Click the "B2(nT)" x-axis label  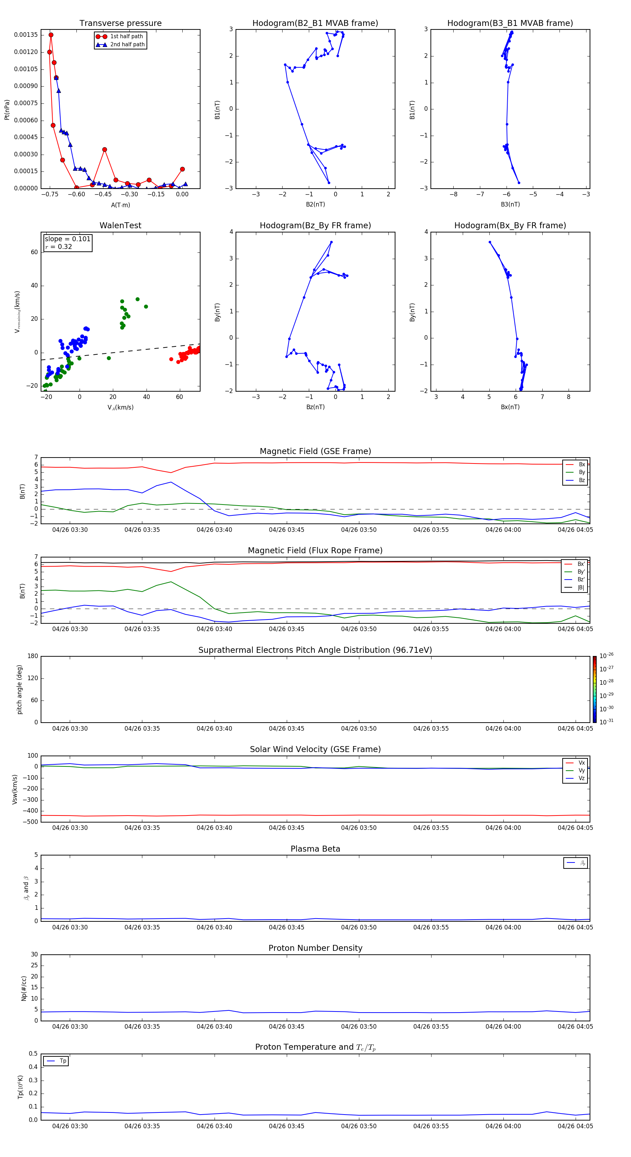[315, 204]
